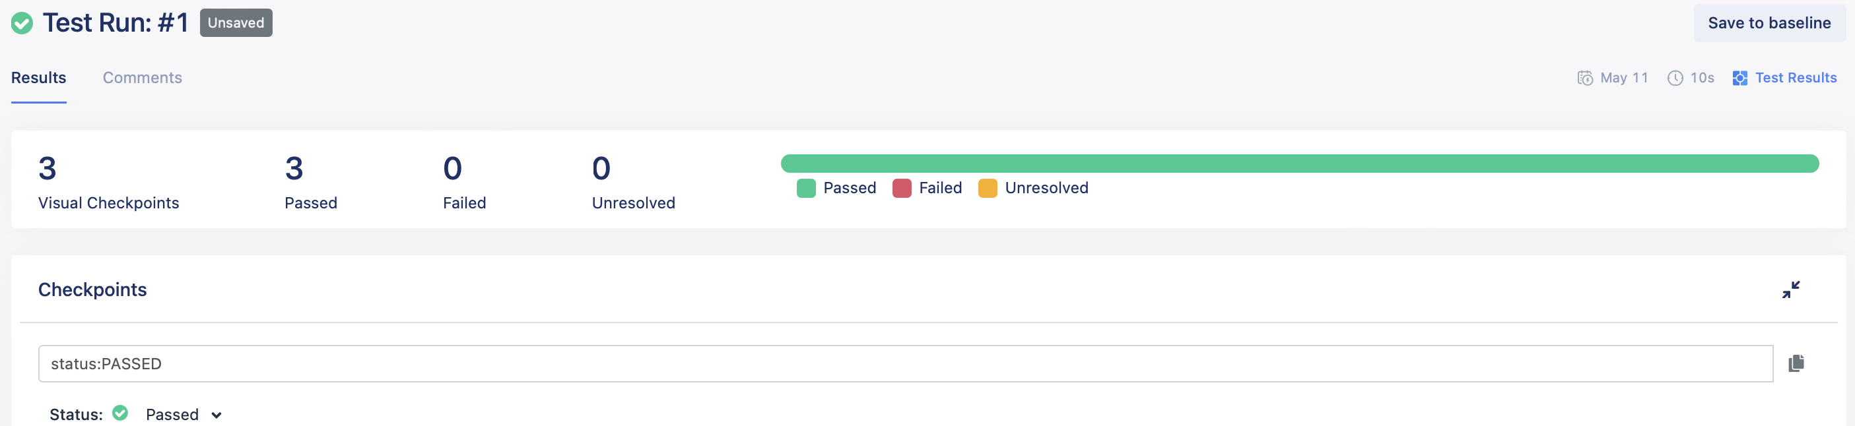This screenshot has width=1855, height=426.
Task: Switch to the Comments tab
Action: [142, 78]
